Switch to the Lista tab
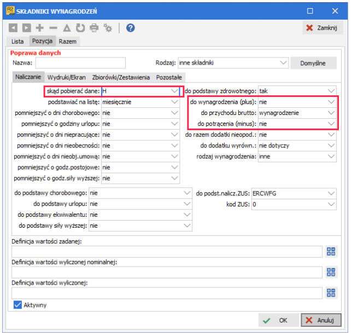Viewport: 352px width, 335px height. 17,42
